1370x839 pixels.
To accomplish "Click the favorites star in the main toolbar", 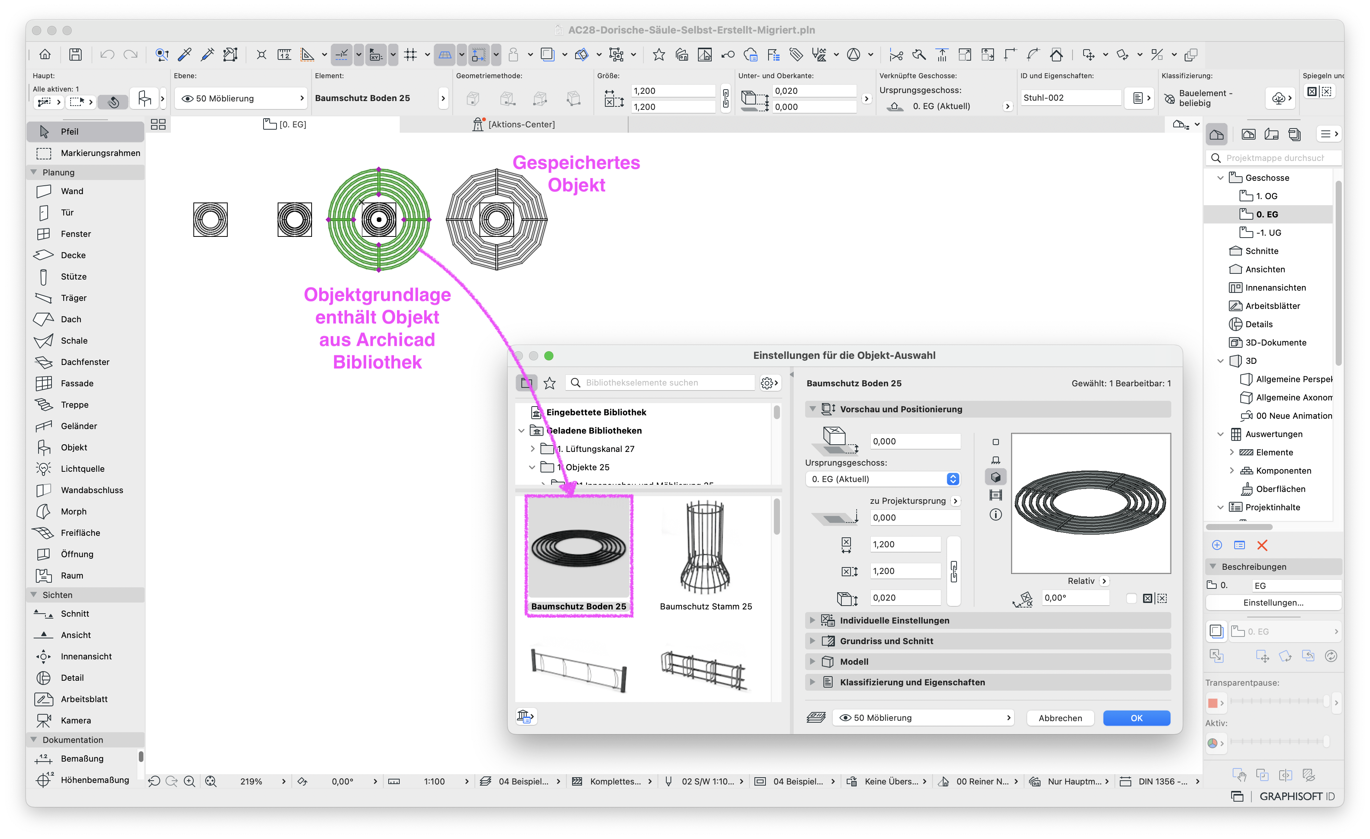I will pyautogui.click(x=659, y=55).
